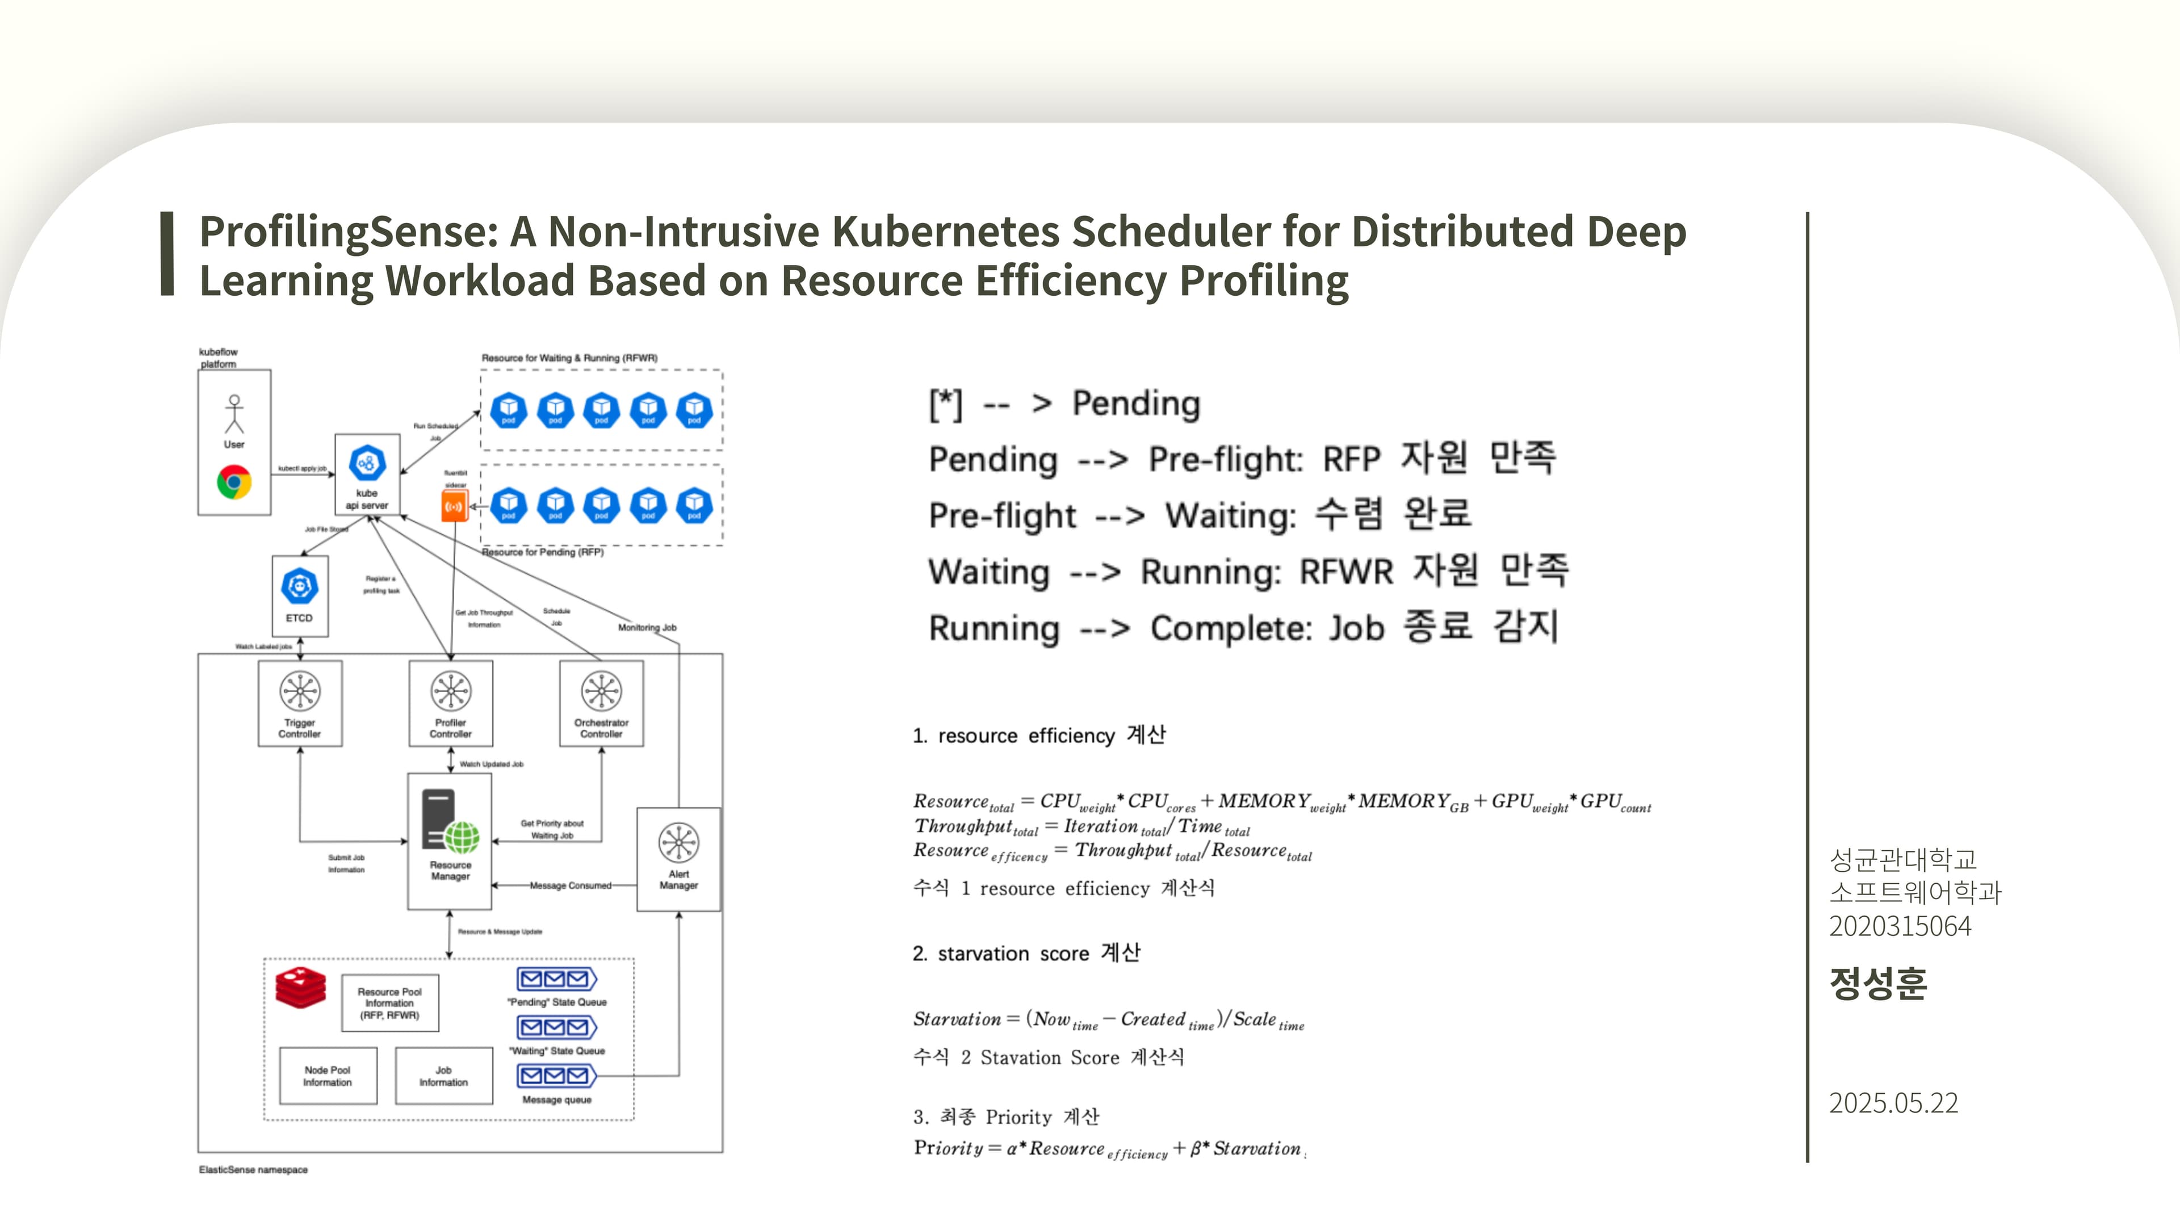Select the fluentbit sidecar icon
Screen dimensions: 2180x1226
(x=455, y=504)
